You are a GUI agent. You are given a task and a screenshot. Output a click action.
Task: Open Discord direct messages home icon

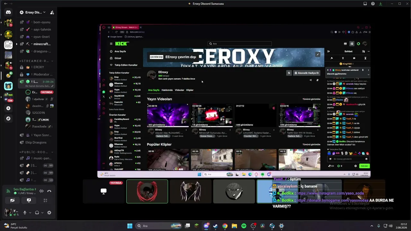[x=8, y=12]
